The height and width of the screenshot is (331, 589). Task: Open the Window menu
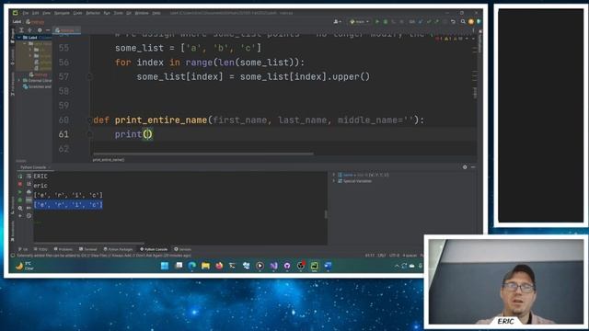142,13
